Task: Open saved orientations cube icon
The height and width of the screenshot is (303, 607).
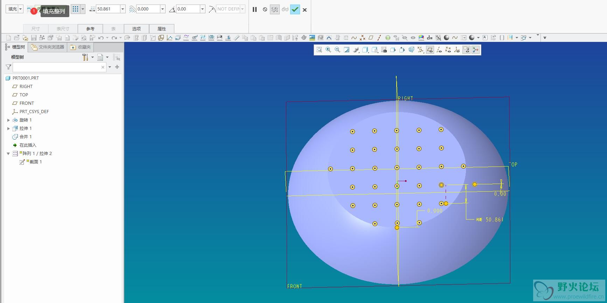Action: coord(365,50)
